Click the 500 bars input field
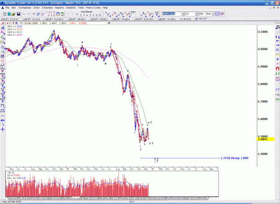The width and height of the screenshot is (280, 204). click(x=202, y=14)
